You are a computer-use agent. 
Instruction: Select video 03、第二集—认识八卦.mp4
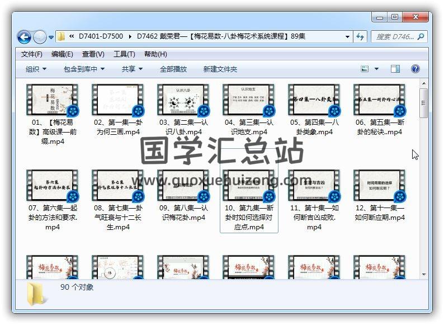pyautogui.click(x=183, y=110)
